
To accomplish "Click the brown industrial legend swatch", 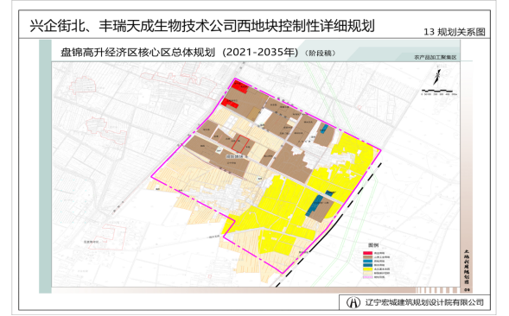I will tap(367, 257).
